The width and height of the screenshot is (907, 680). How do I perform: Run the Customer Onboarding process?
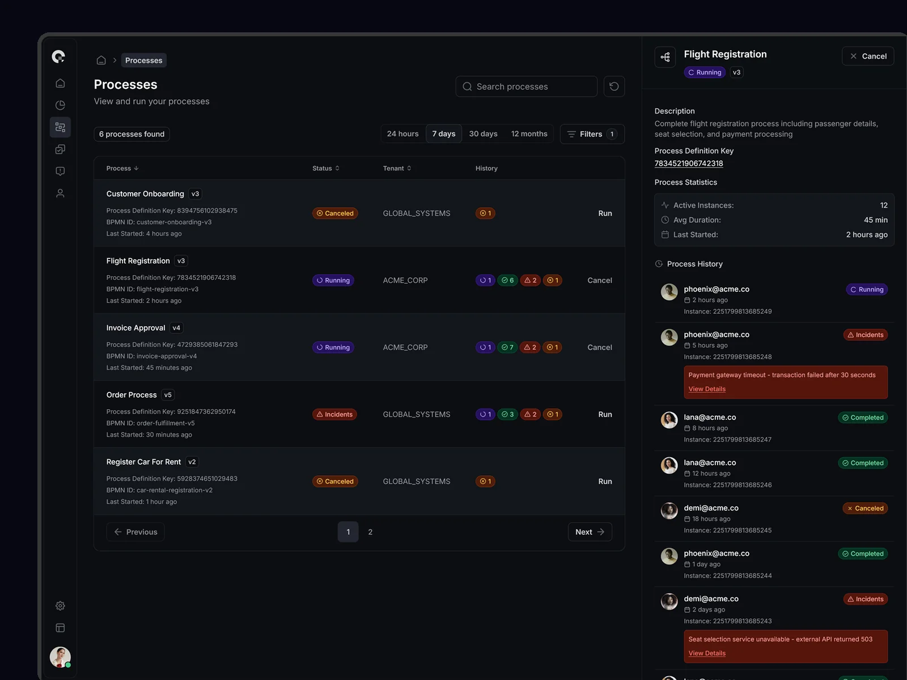605,214
